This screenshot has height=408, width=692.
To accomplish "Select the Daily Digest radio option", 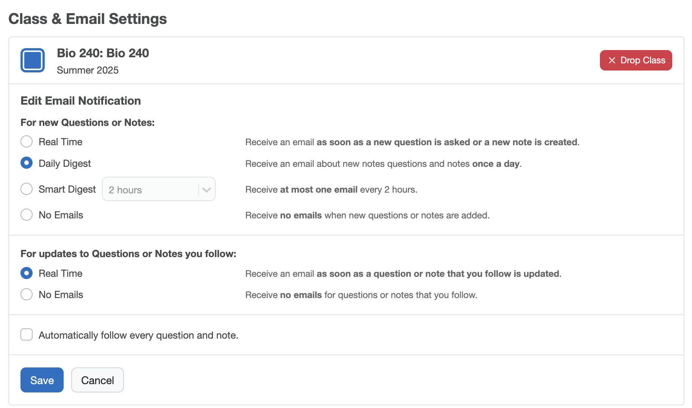I will (27, 163).
